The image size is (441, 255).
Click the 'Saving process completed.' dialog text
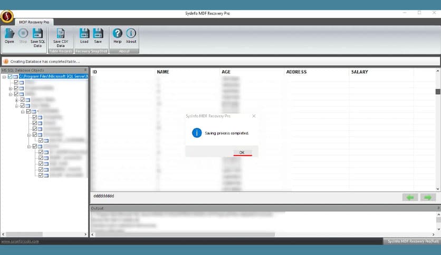pyautogui.click(x=227, y=133)
